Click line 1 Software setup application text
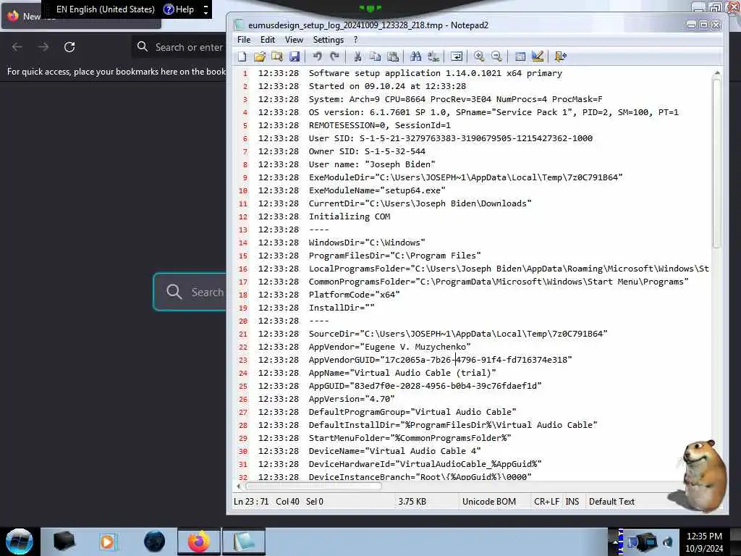741x556 pixels. 435,73
